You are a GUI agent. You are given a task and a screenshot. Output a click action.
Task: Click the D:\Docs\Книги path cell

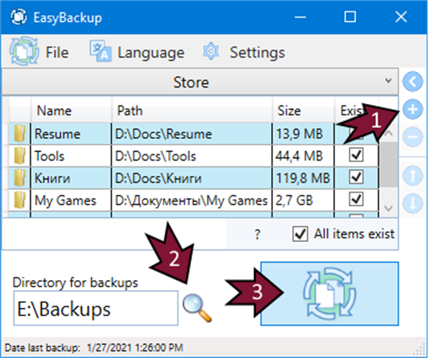point(191,178)
